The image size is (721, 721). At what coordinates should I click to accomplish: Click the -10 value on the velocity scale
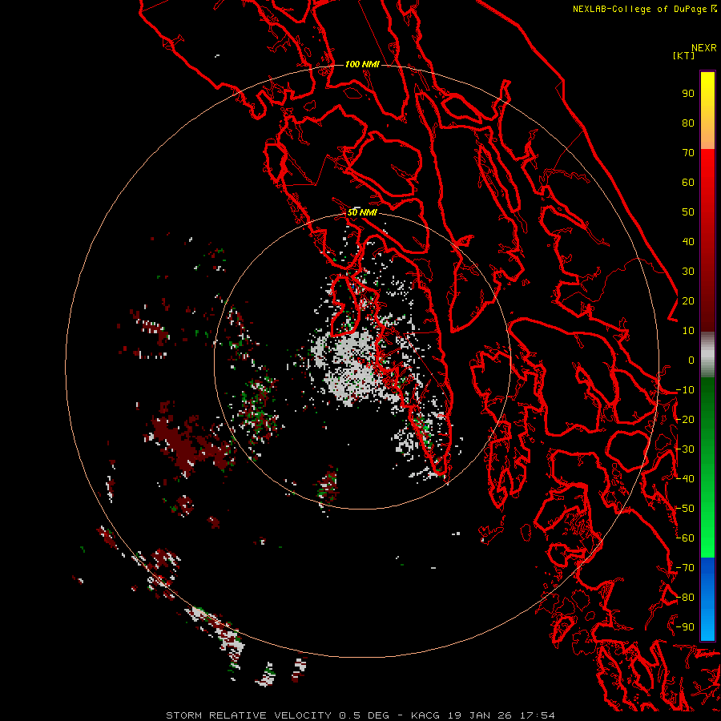685,390
